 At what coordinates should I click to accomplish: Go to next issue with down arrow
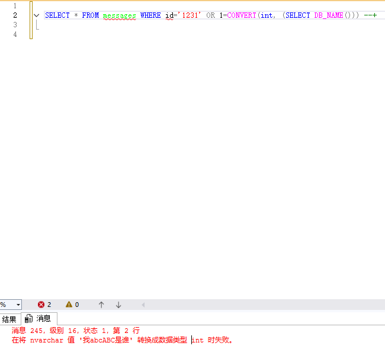pyautogui.click(x=118, y=305)
